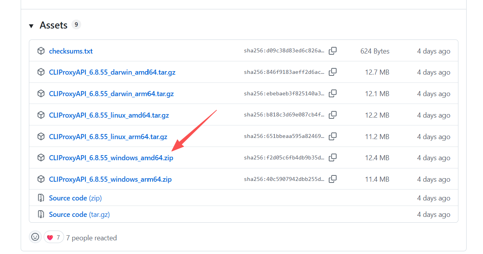Open checksums.txt download link

(x=71, y=51)
